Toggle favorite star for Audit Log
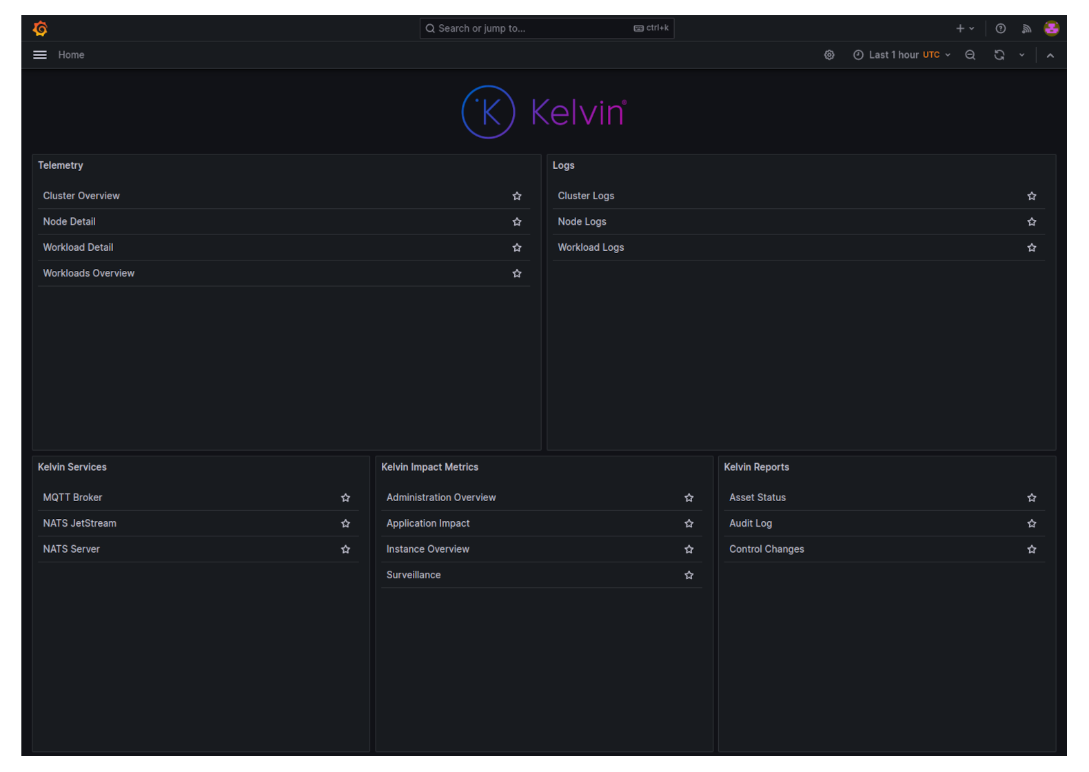The height and width of the screenshot is (772, 1089). point(1032,524)
